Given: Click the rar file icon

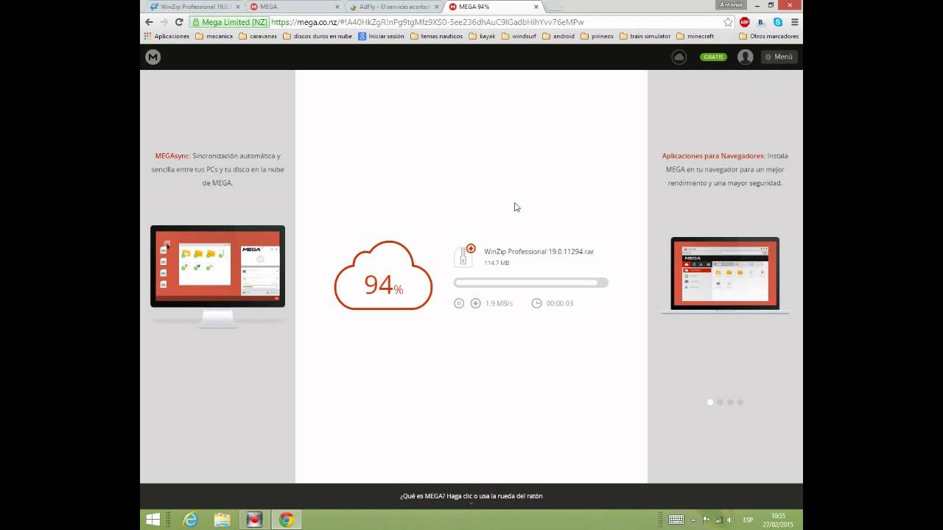Looking at the screenshot, I should coord(464,255).
